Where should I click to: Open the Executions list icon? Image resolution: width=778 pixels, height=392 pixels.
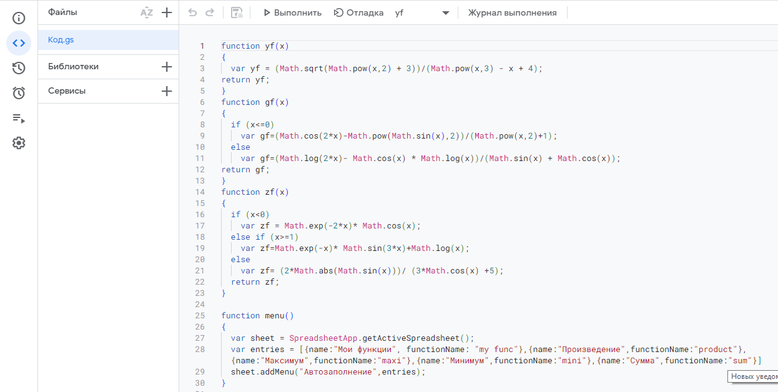tap(19, 118)
